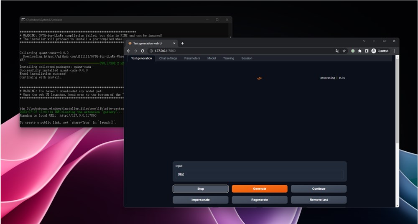Open the Parameters tab

[x=192, y=59]
